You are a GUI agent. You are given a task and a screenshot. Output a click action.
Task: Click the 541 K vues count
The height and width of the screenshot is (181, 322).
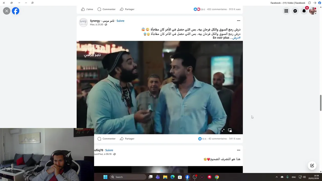coord(235,139)
